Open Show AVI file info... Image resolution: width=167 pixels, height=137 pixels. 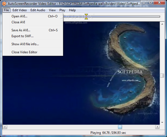point(25,44)
